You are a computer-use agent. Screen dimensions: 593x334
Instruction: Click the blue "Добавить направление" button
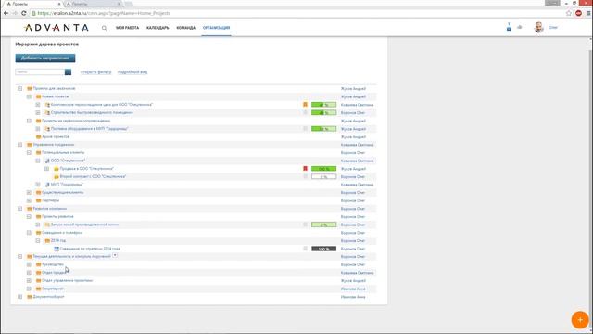(x=45, y=58)
